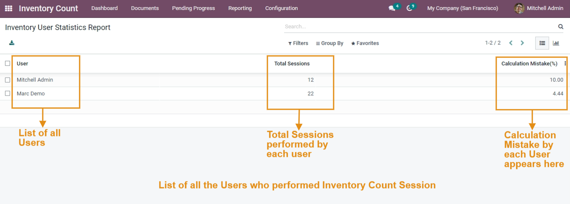The height and width of the screenshot is (204, 570).
Task: Click the search magnifier icon
Action: pyautogui.click(x=561, y=27)
